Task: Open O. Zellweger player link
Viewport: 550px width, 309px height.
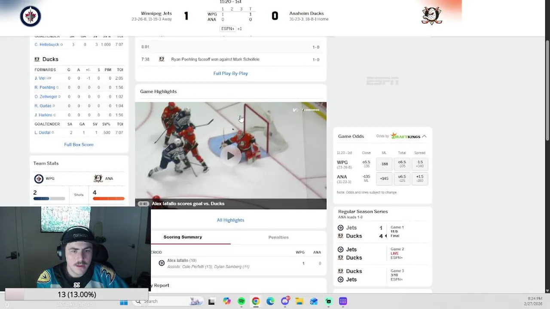Action: tap(46, 97)
